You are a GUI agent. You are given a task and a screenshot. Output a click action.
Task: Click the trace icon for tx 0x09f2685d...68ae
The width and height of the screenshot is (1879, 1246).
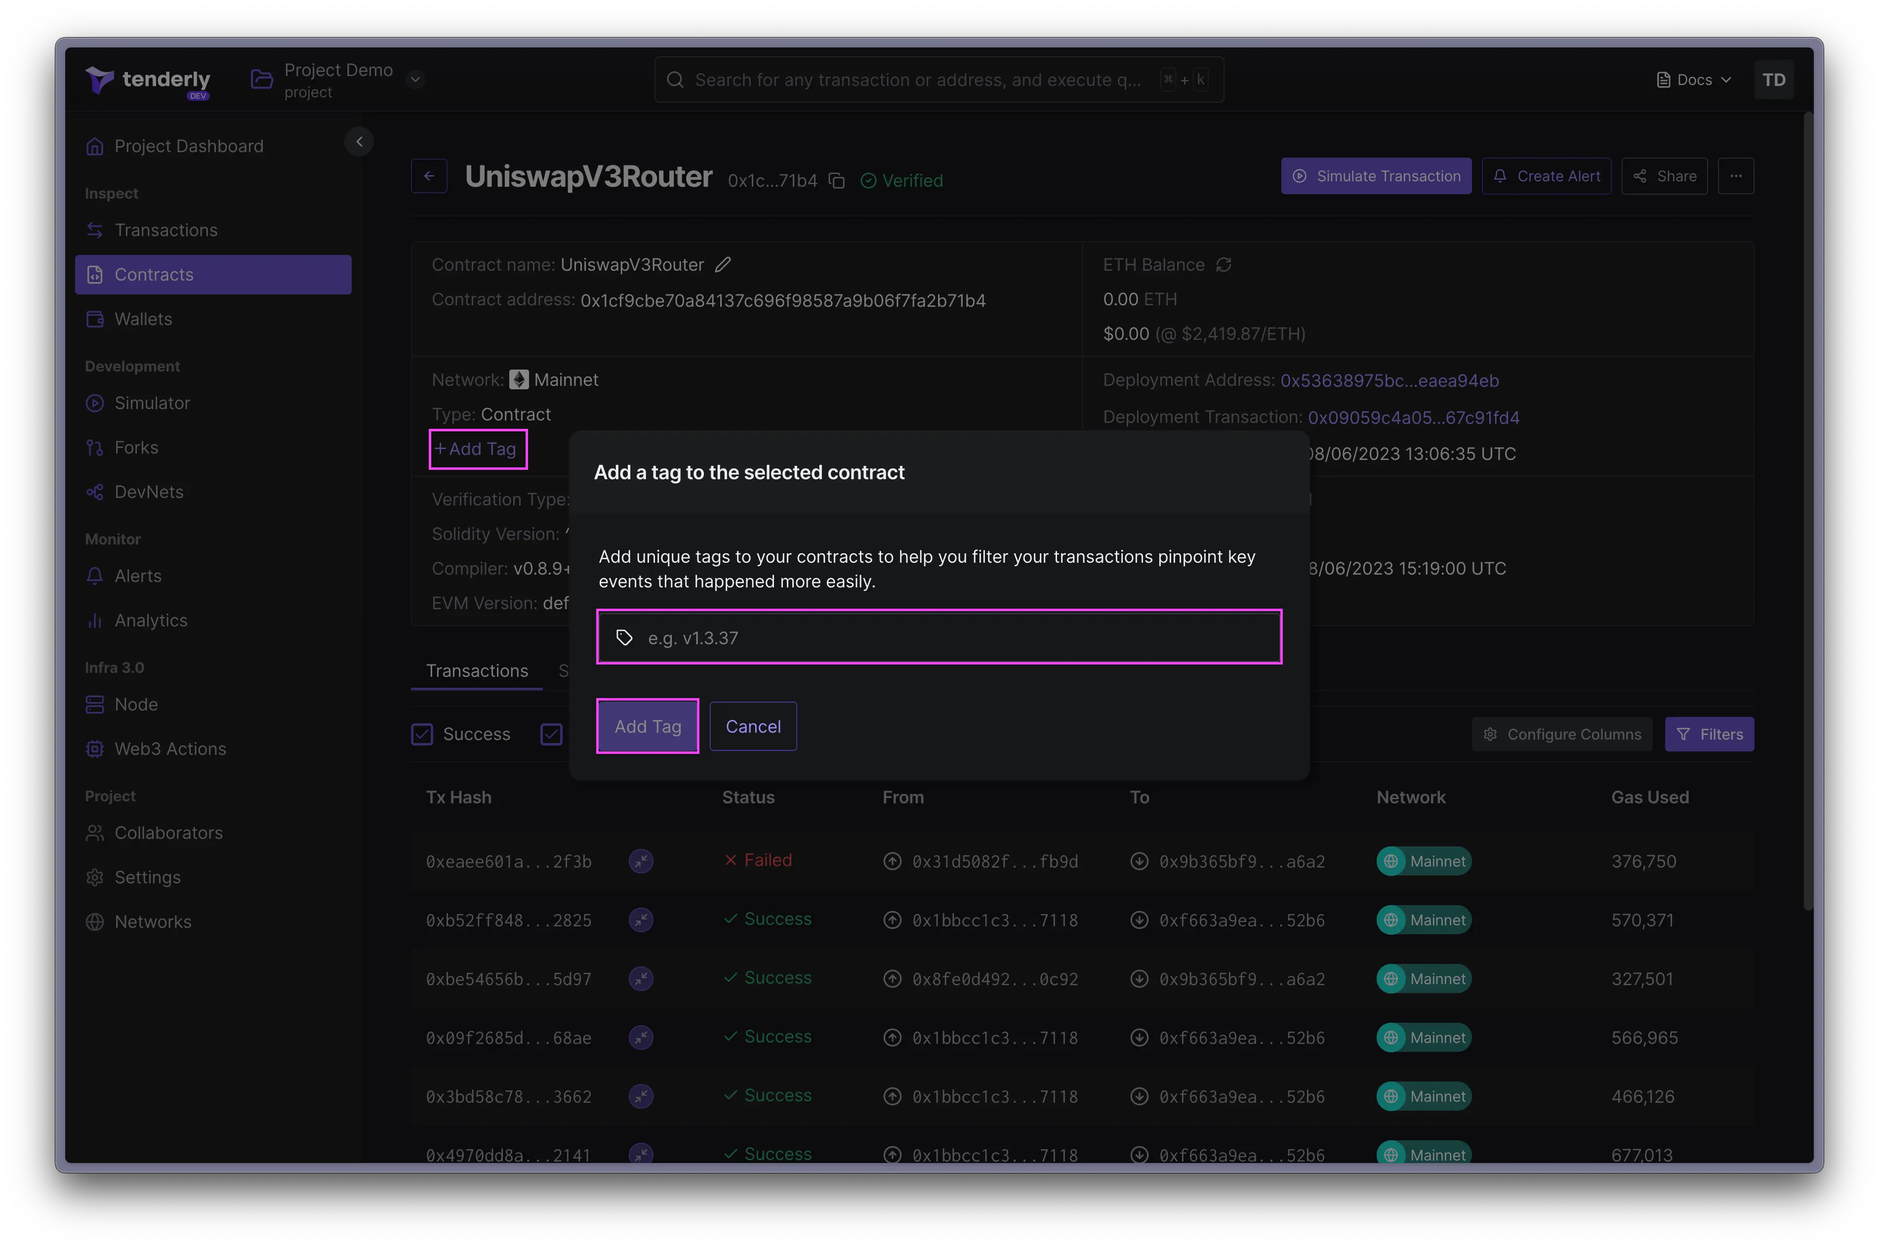click(641, 1037)
